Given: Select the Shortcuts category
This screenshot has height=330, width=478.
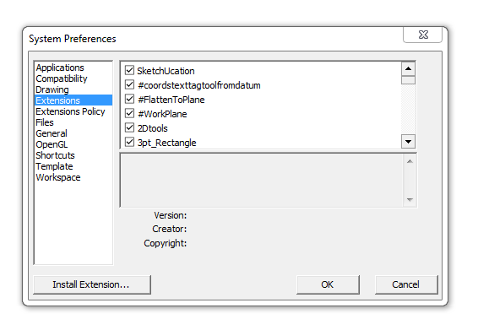Looking at the screenshot, I should (x=55, y=155).
